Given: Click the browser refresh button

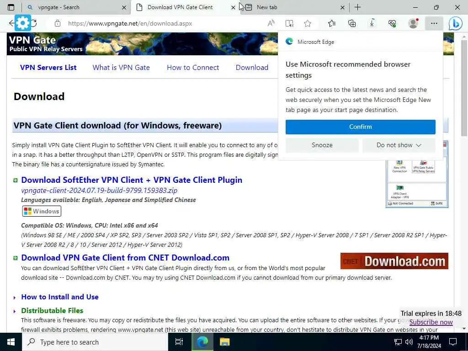Looking at the screenshot, I should (x=34, y=23).
